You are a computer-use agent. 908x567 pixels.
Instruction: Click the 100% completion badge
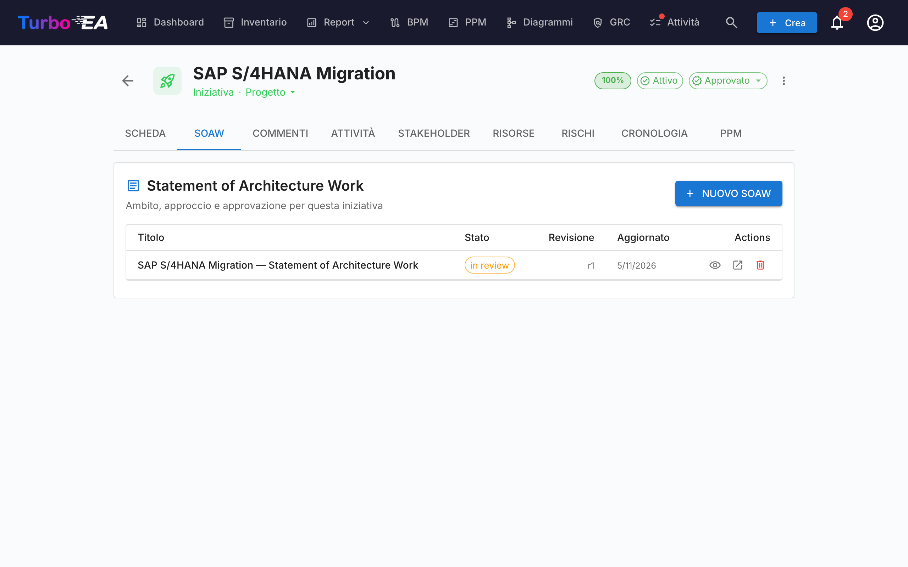613,81
